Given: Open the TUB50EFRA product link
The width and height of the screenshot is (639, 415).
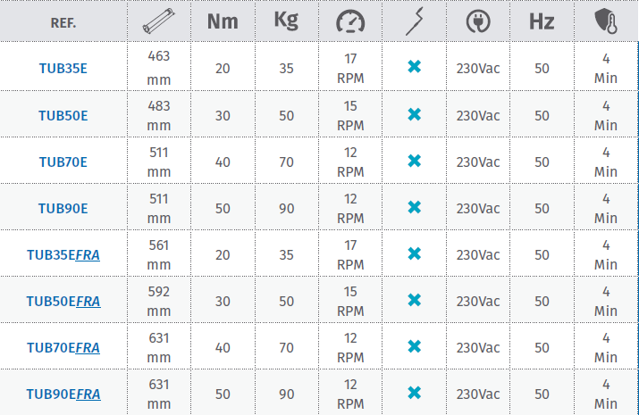Looking at the screenshot, I should [63, 301].
